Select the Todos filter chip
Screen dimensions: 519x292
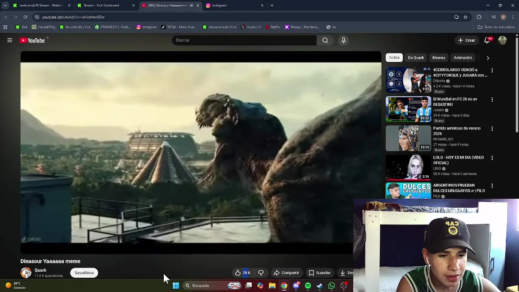[x=395, y=58]
